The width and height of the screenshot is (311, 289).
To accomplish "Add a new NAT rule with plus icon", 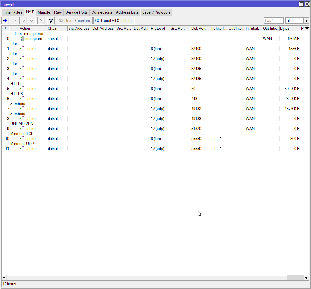I will click(x=5, y=21).
